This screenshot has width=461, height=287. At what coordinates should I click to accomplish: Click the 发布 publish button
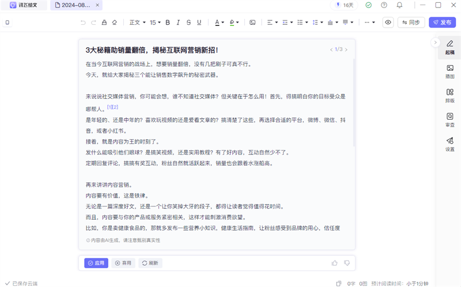[442, 22]
